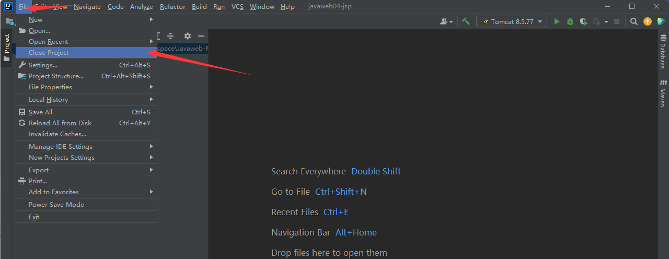Click the Ctrl+Shift+N shortcut hint

point(341,192)
